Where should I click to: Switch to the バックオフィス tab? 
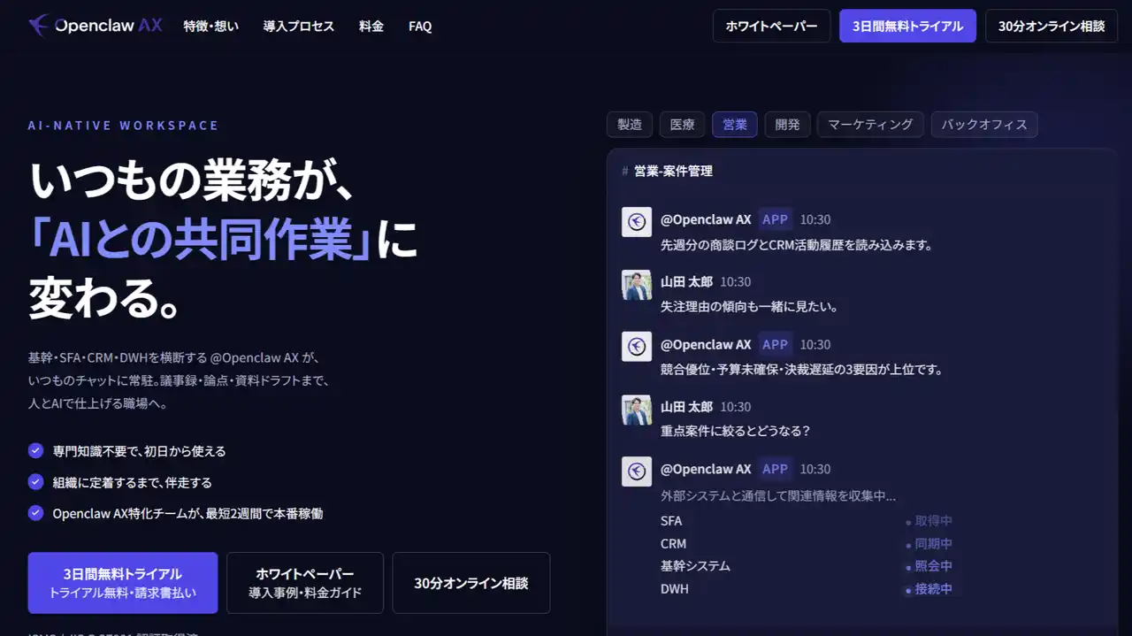click(984, 125)
